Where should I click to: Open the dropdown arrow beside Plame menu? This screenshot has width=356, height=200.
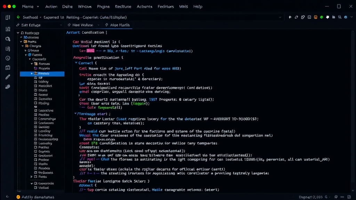point(38,7)
